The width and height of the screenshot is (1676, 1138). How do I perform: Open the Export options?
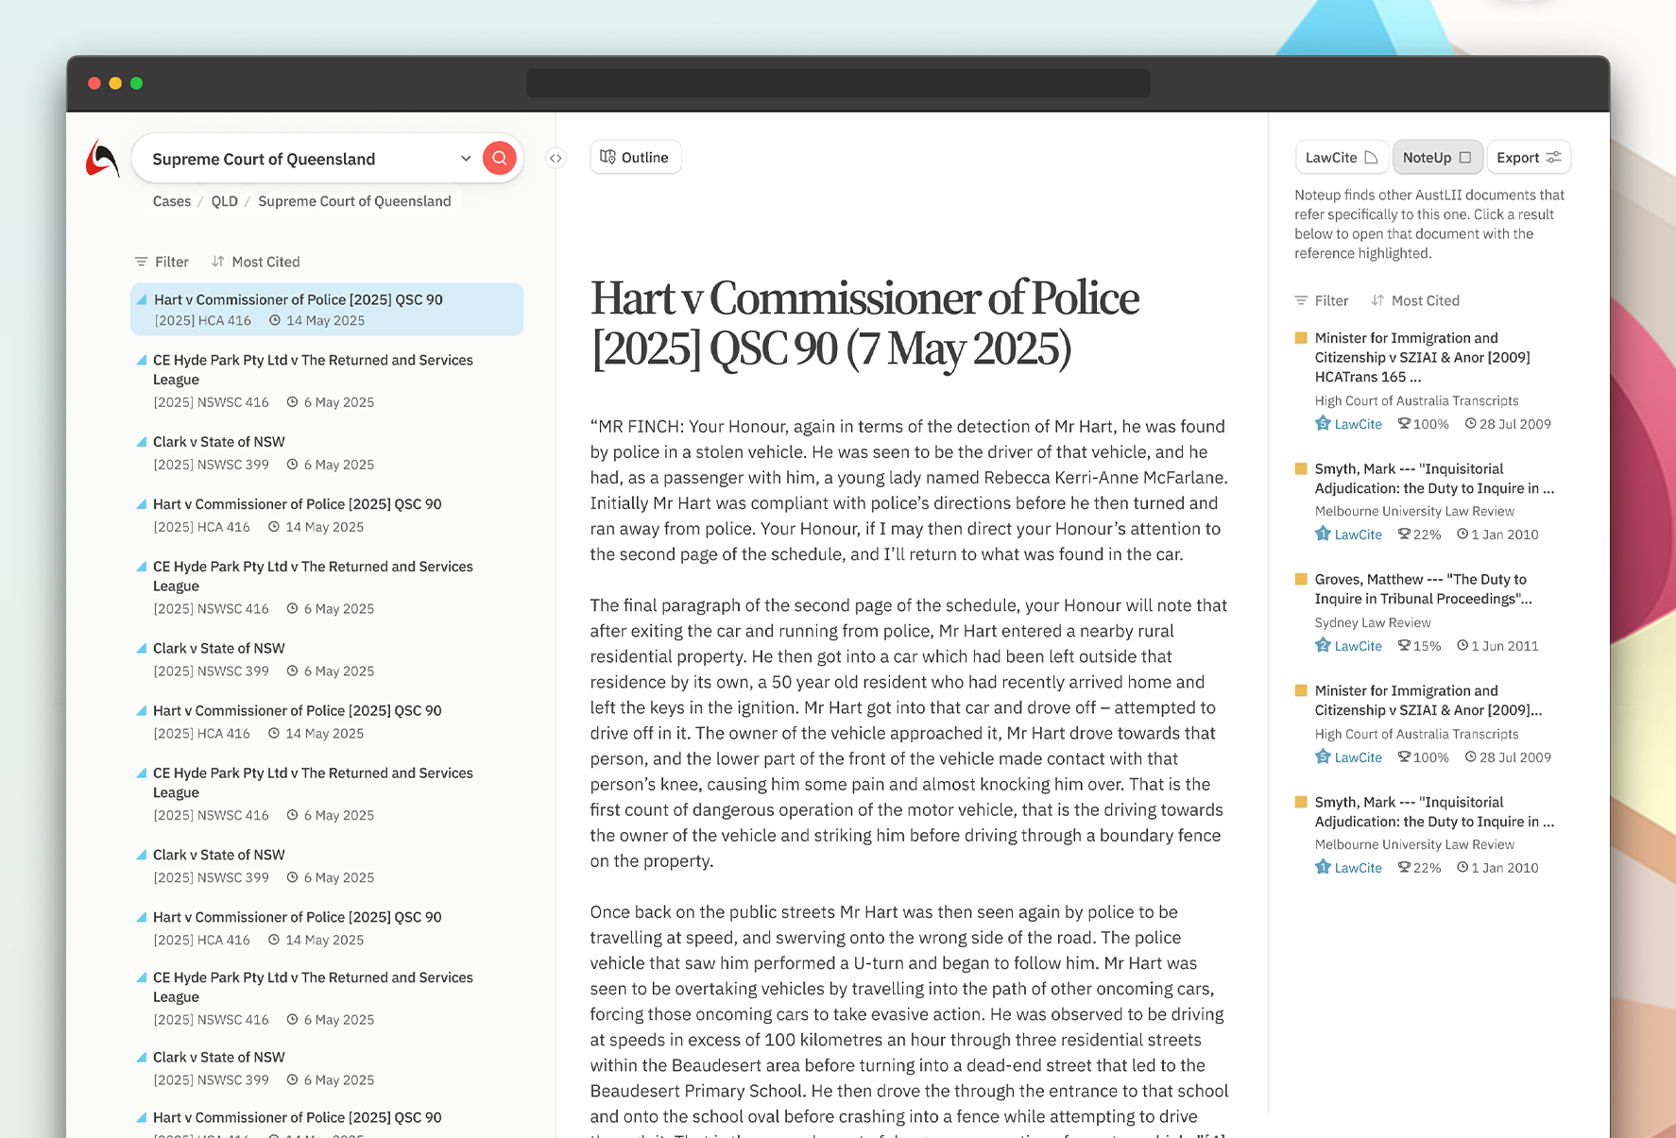coord(1529,157)
